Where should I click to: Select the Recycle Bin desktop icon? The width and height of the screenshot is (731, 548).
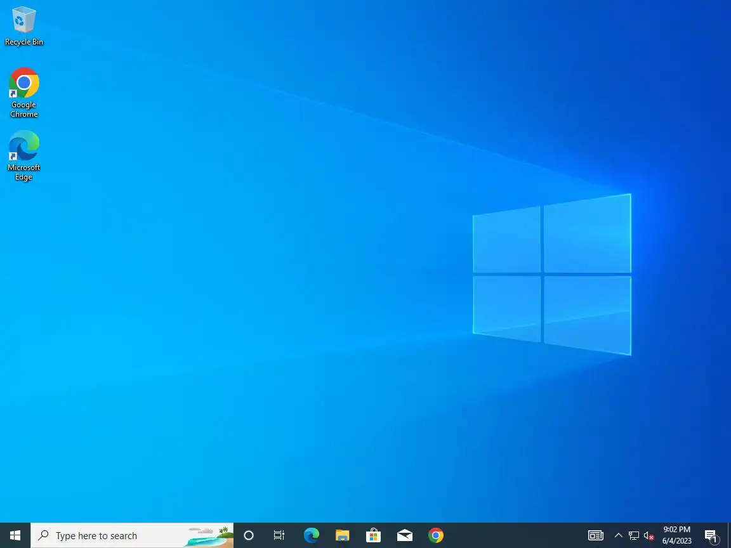coord(23,25)
